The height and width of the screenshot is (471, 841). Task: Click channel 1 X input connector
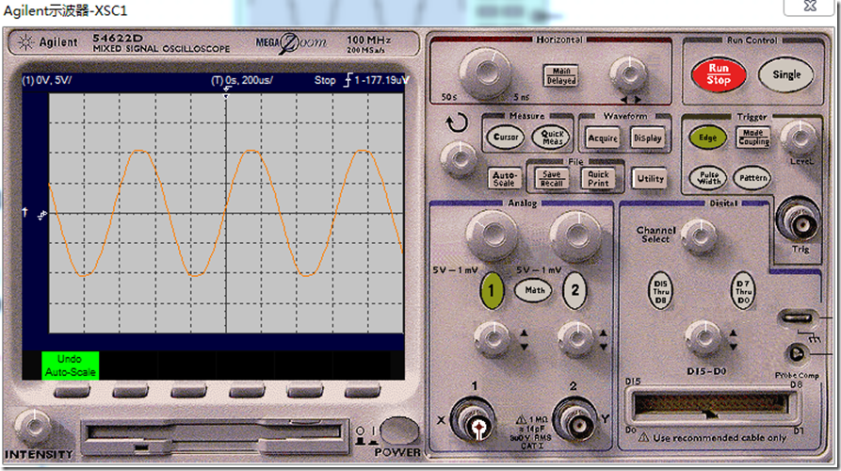[x=476, y=422]
